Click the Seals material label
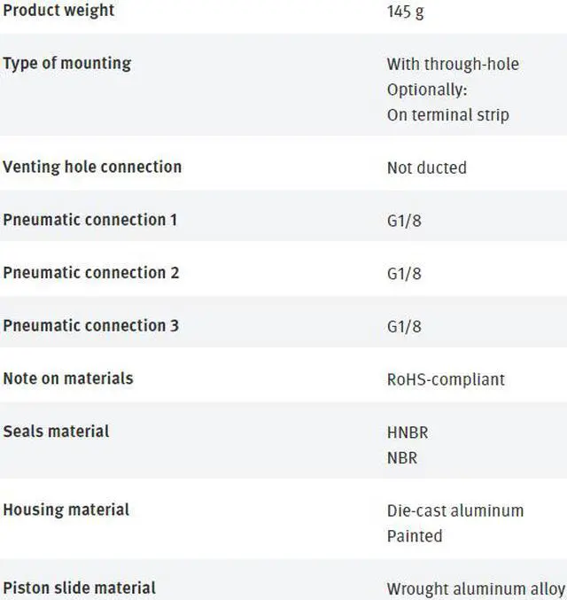Viewport: 567px width, 600px height. point(56,431)
